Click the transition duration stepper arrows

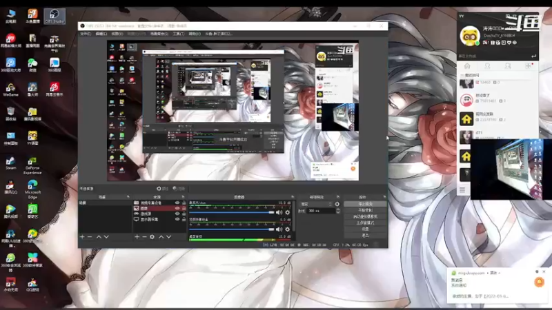point(338,211)
